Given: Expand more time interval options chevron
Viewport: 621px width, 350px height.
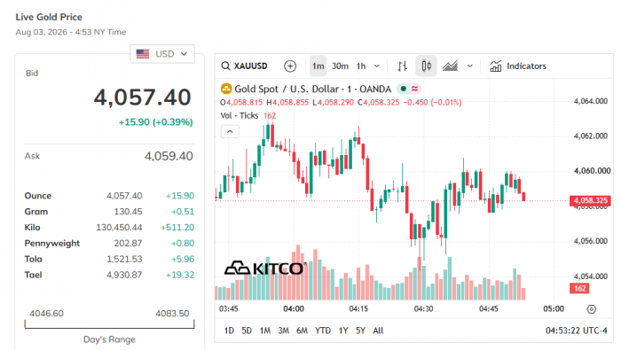Looking at the screenshot, I should (377, 66).
